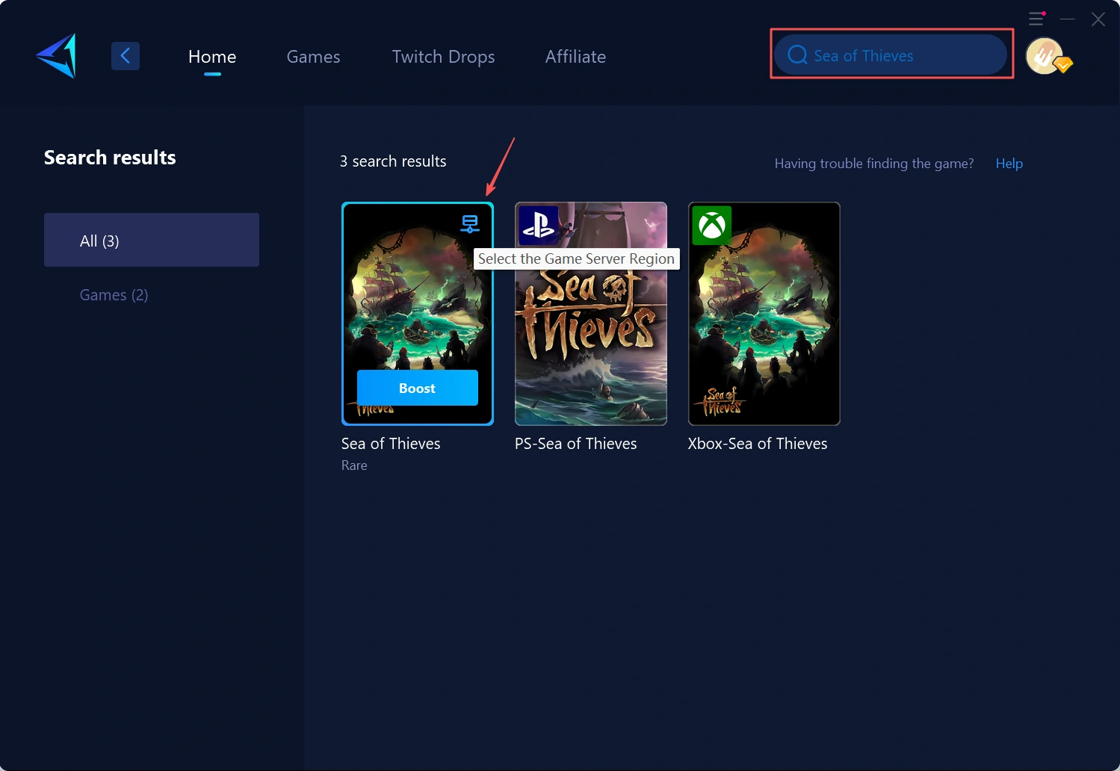Select the Home tab
Image resolution: width=1120 pixels, height=771 pixels.
click(x=212, y=56)
